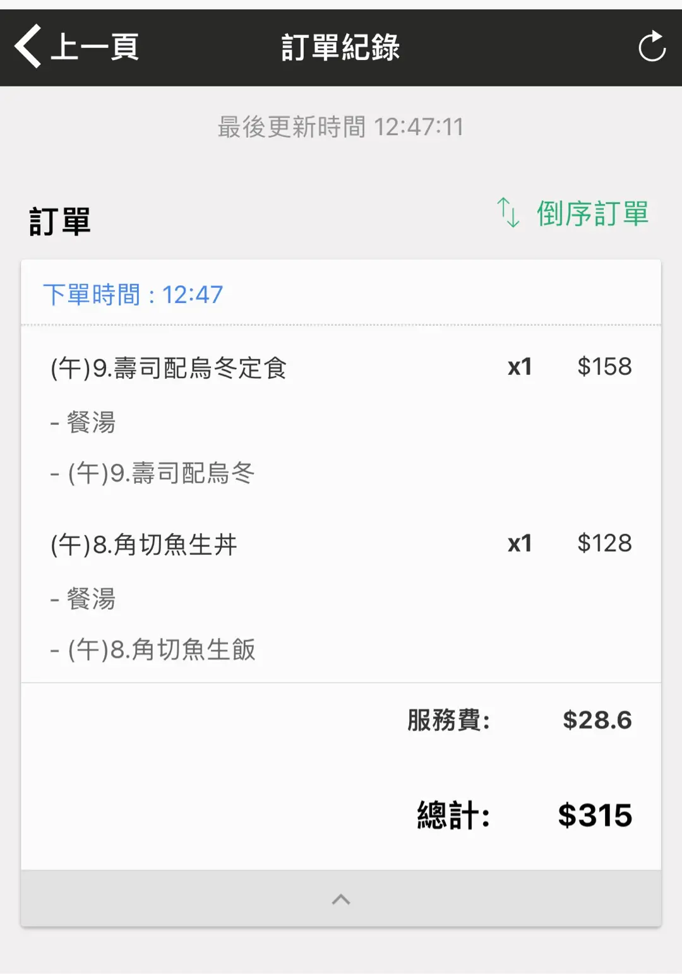Tap the 服務費 $28.6 amount
Screen dimensions: 682x974
(597, 720)
